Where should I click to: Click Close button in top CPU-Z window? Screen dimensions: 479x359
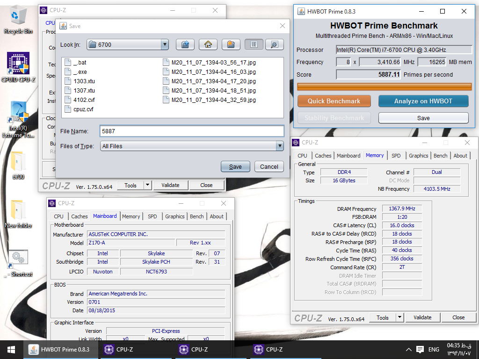(206, 185)
